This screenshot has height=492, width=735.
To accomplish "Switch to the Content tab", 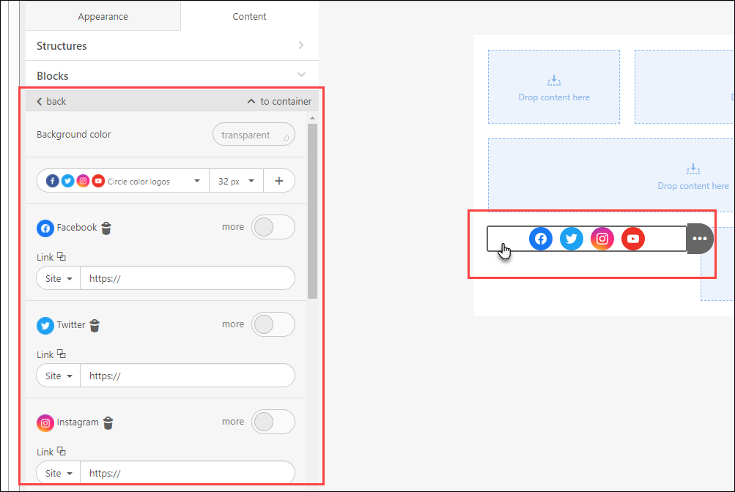I will pyautogui.click(x=249, y=16).
